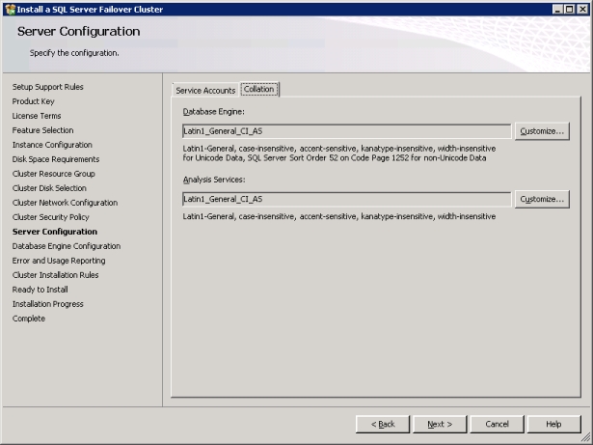Click the Cluster Installation Rules step
The width and height of the screenshot is (593, 445).
click(x=55, y=275)
